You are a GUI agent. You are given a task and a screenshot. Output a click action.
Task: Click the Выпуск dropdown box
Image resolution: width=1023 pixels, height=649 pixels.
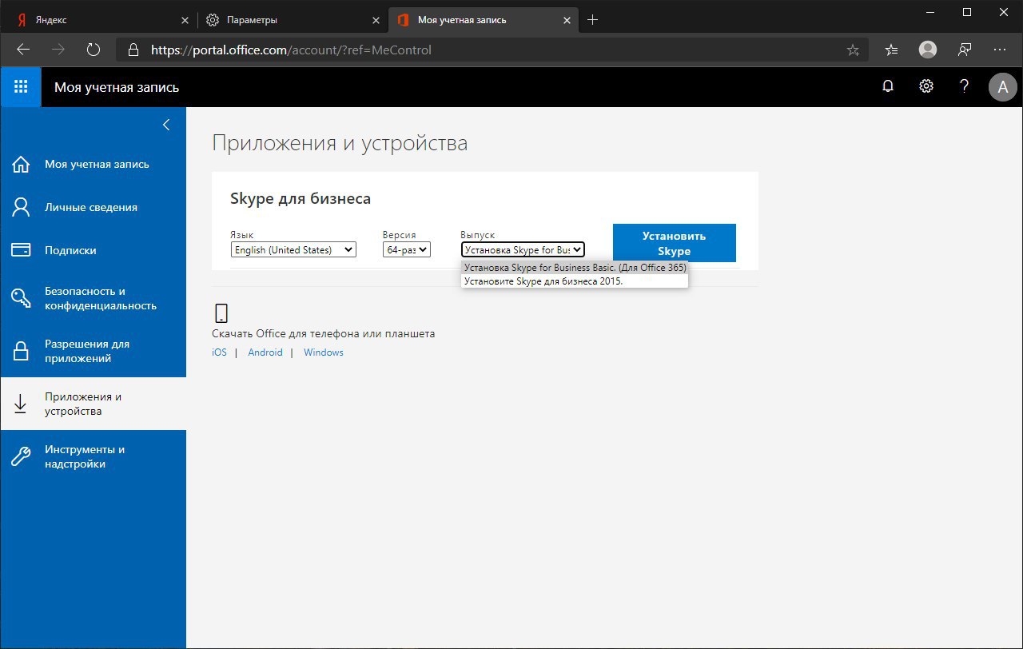click(523, 249)
